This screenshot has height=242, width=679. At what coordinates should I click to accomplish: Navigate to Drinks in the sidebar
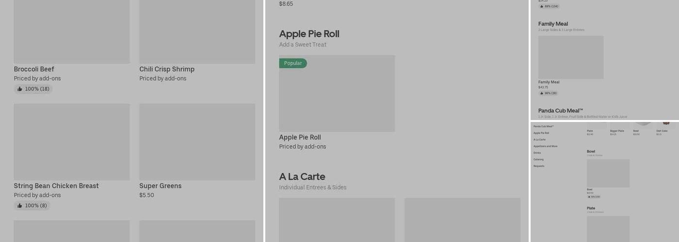(x=537, y=153)
